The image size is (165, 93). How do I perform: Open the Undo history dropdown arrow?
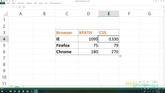pos(8,1)
